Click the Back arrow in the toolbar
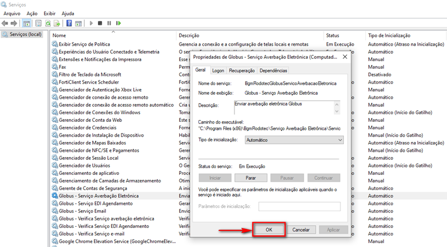Viewport: 447px width, 247px height. pyautogui.click(x=5, y=23)
